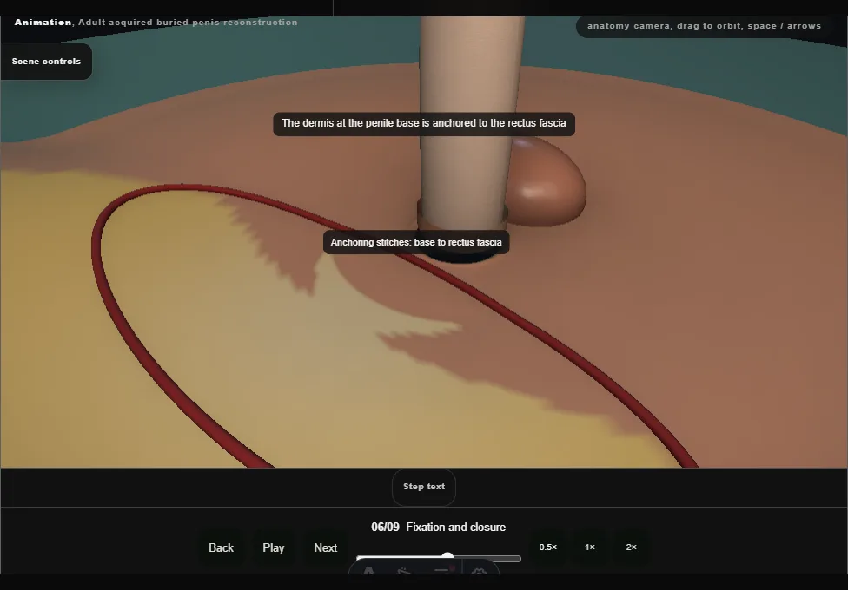Click the '06/09 Fixation and closure' step title

click(x=439, y=528)
